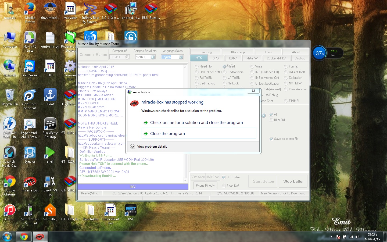Click the USB Scan button
387x242 pixels.
click(x=212, y=177)
